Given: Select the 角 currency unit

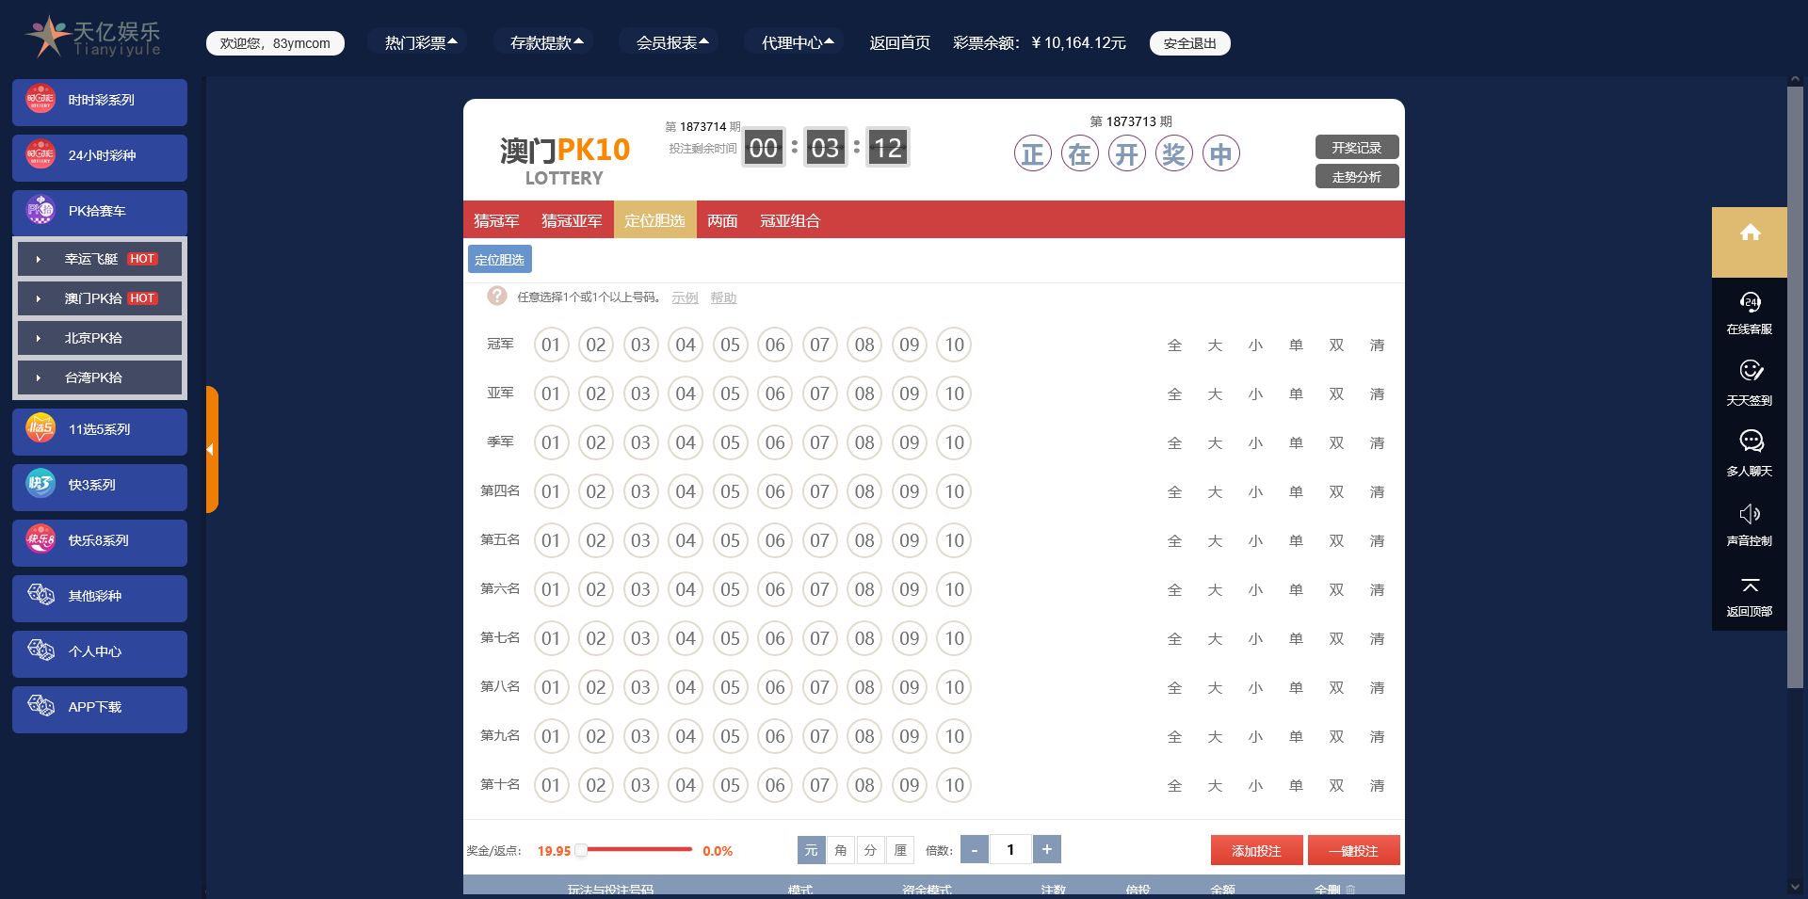Looking at the screenshot, I should pos(841,850).
